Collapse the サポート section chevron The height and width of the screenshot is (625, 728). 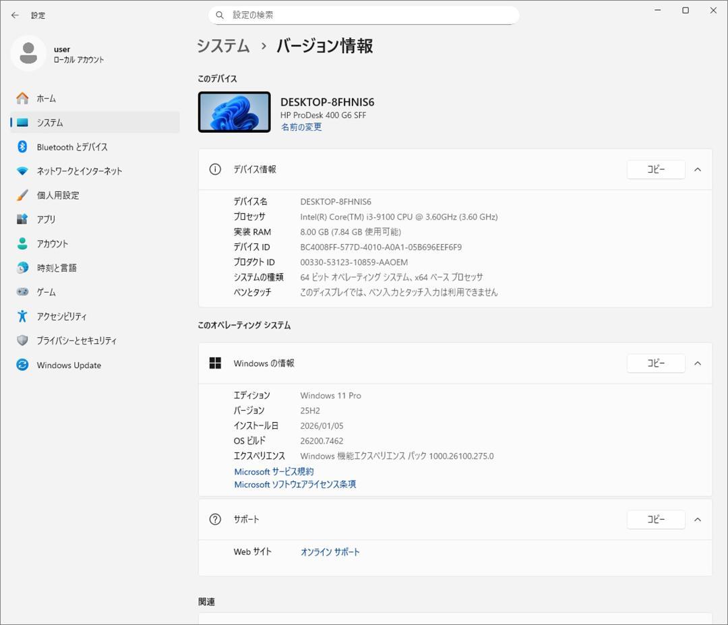[698, 519]
